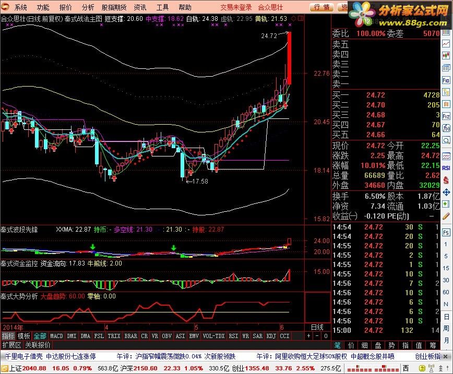Select the 月 monthly period
This screenshot has width=453, height=374.
point(446,340)
